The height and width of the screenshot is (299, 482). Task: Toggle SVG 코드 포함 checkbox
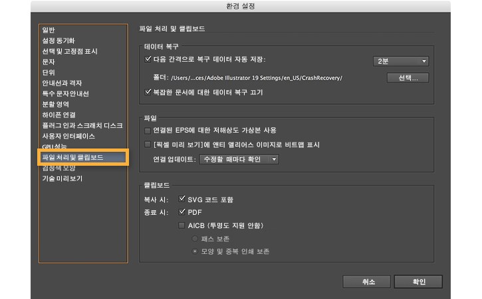(x=182, y=199)
